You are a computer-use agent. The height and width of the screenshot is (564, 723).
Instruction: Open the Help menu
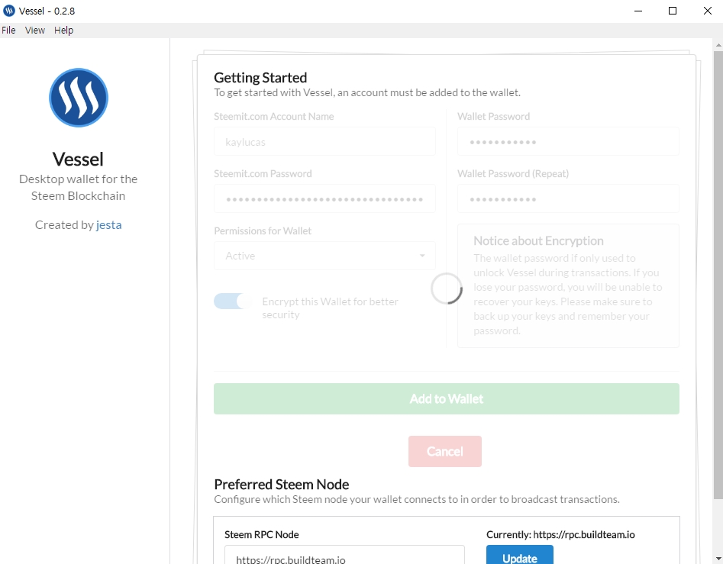click(63, 31)
